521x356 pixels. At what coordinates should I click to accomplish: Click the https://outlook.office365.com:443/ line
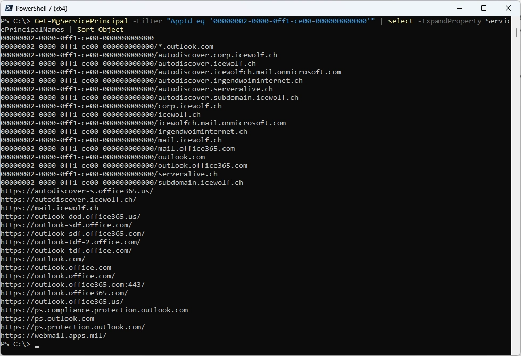73,285
